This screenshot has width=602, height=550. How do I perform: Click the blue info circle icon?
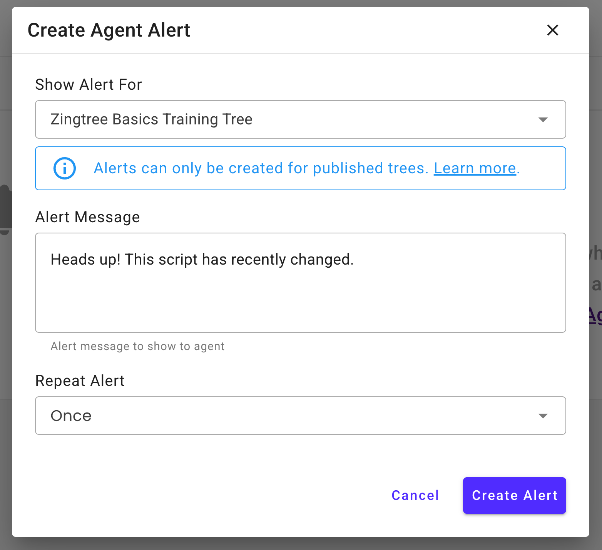coord(65,168)
